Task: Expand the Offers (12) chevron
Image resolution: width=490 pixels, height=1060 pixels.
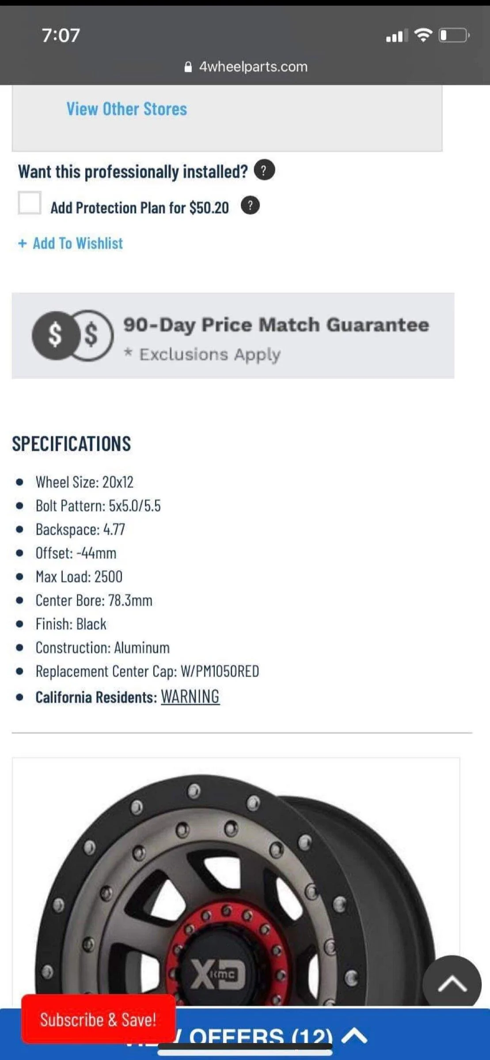Action: pyautogui.click(x=354, y=1035)
